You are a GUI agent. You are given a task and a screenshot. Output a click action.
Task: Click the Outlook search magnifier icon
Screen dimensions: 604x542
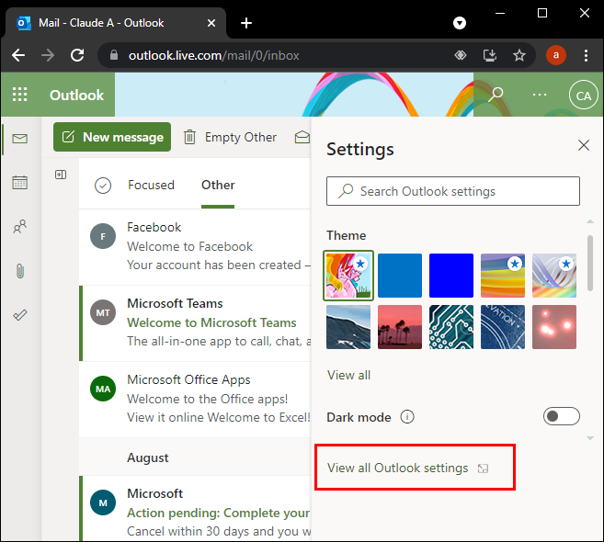pyautogui.click(x=496, y=95)
